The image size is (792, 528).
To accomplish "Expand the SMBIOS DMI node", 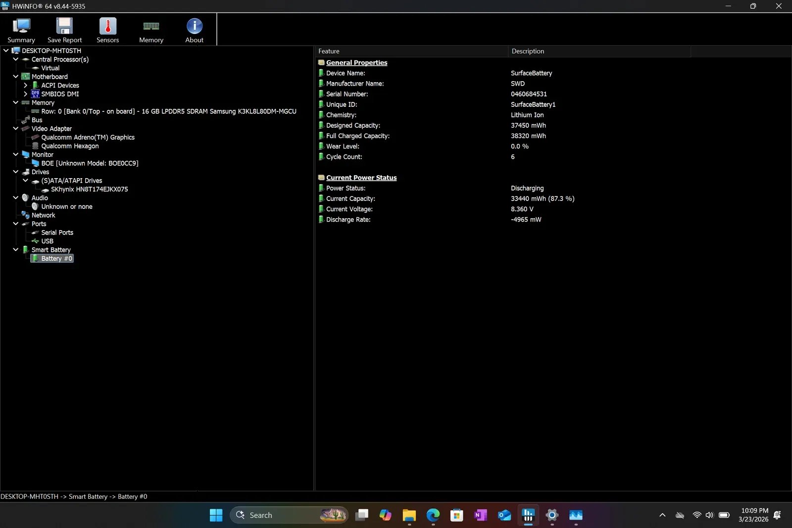I will 25,94.
